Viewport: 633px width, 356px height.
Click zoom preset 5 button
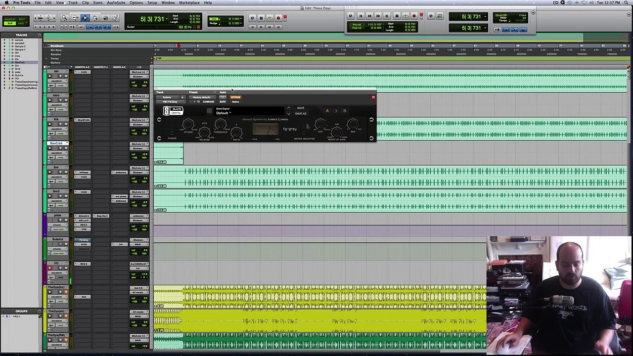click(53, 27)
